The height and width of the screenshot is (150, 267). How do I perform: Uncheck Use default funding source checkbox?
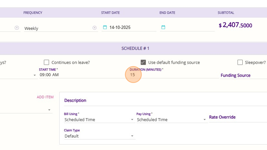[x=143, y=63]
